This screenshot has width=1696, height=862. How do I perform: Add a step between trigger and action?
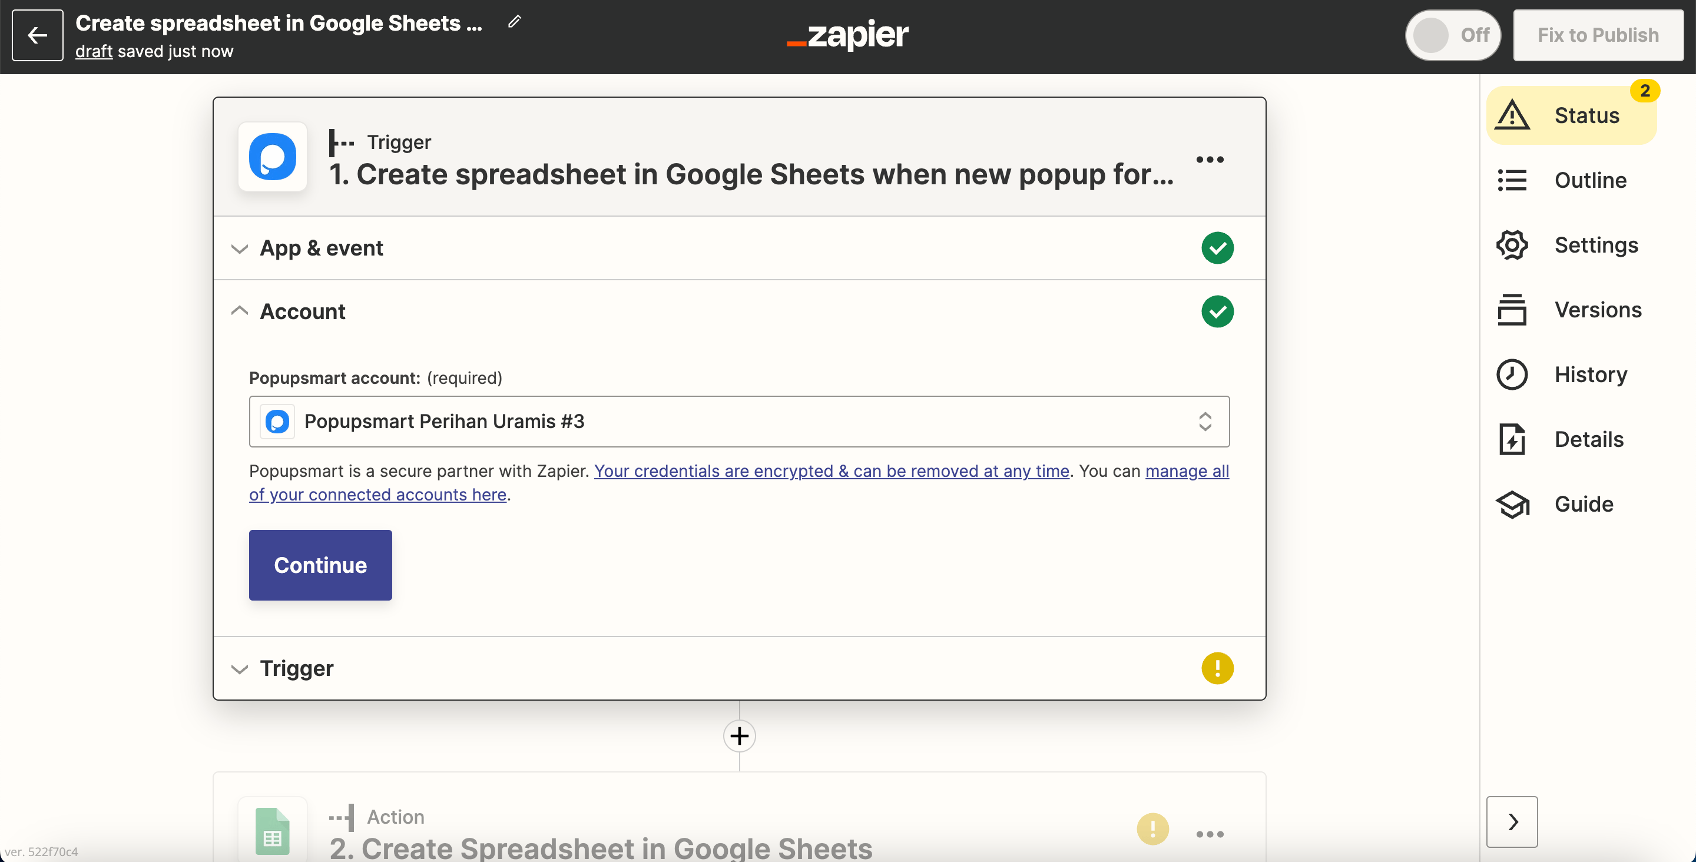click(x=738, y=735)
